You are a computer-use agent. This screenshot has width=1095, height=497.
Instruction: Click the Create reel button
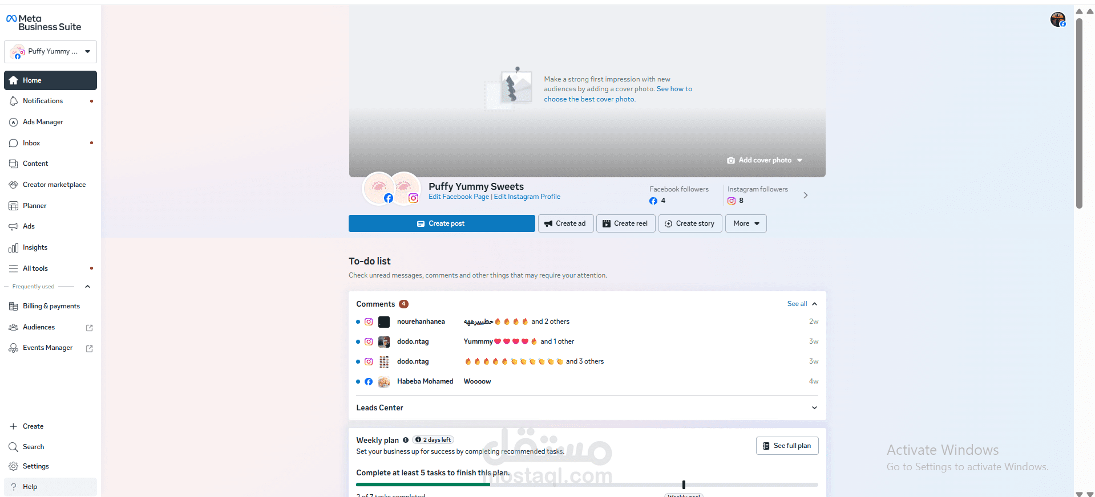[625, 223]
